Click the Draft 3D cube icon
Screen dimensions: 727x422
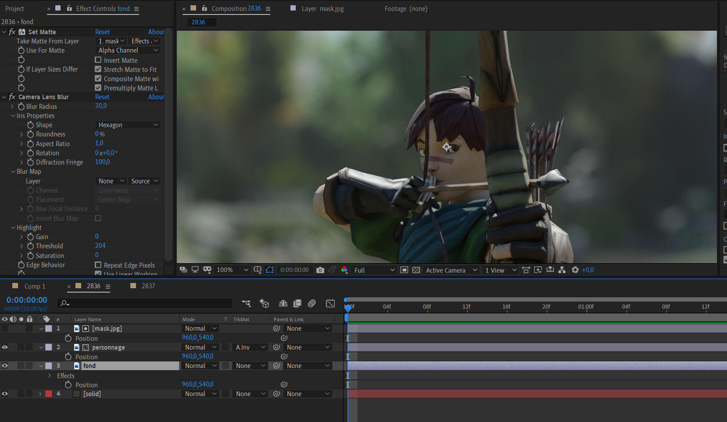coord(264,303)
